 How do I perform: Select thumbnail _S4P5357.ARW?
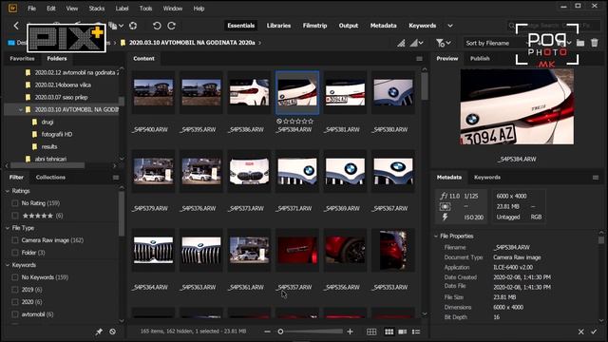pyautogui.click(x=297, y=250)
